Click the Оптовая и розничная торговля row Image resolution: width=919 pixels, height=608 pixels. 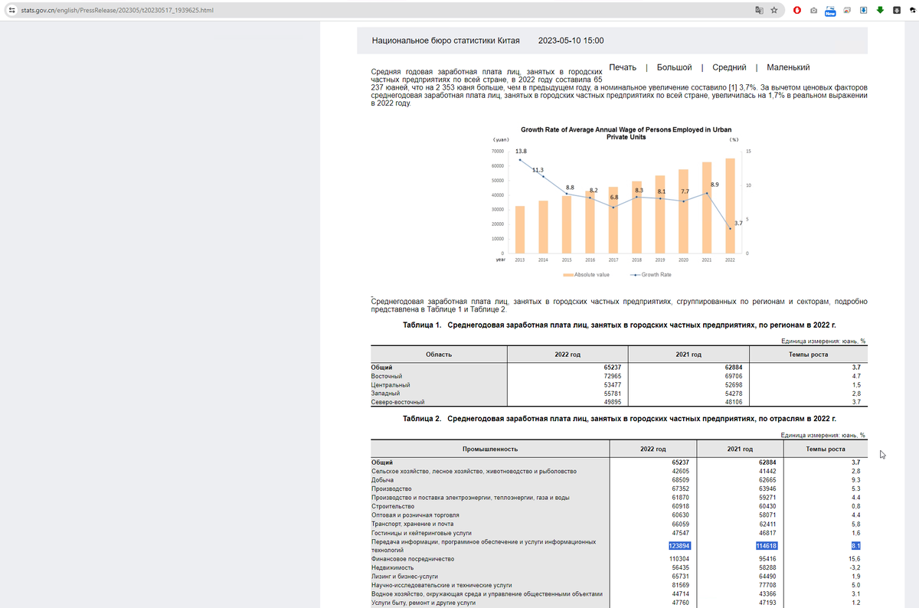tap(414, 515)
